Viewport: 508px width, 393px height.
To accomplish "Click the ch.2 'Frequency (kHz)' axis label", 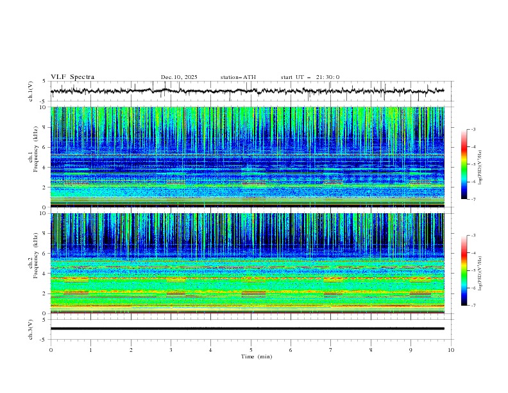I will pos(36,256).
